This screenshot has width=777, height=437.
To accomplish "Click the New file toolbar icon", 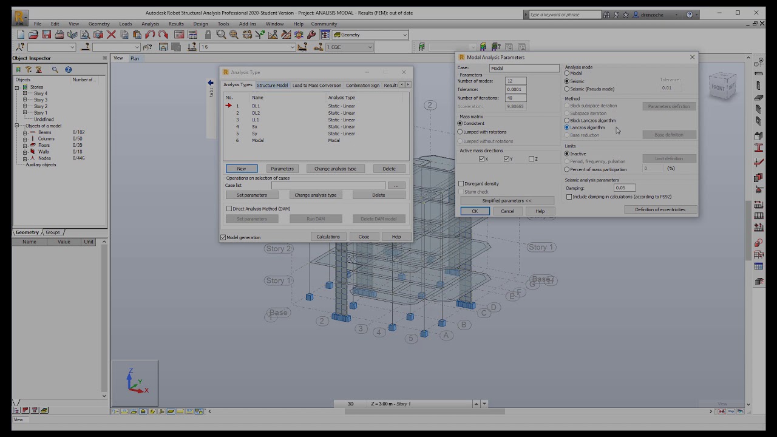I will pyautogui.click(x=21, y=35).
